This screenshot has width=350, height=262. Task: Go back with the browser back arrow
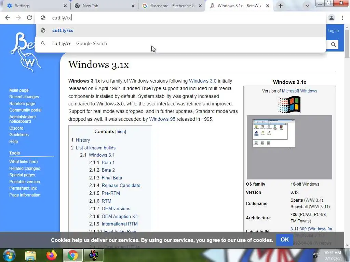(8, 18)
